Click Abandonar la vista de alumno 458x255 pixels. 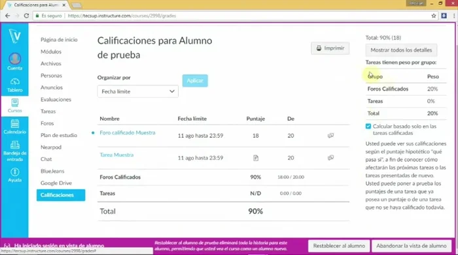(x=412, y=246)
